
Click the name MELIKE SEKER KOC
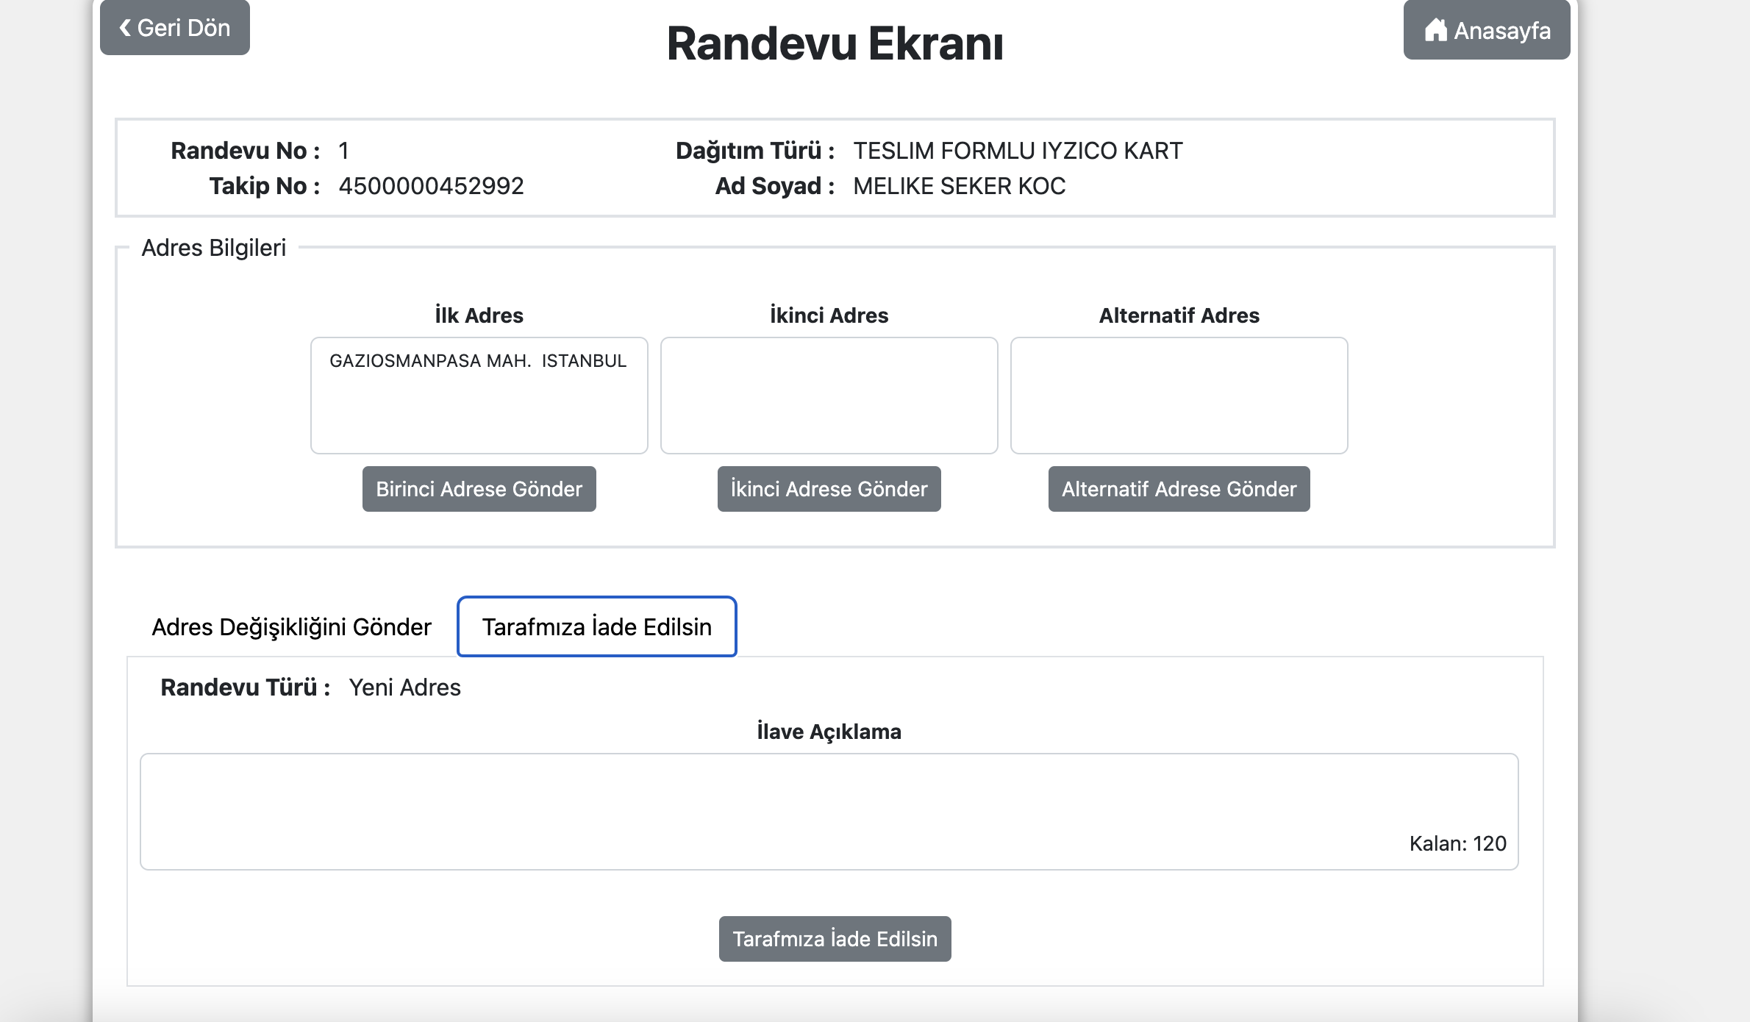coord(959,186)
